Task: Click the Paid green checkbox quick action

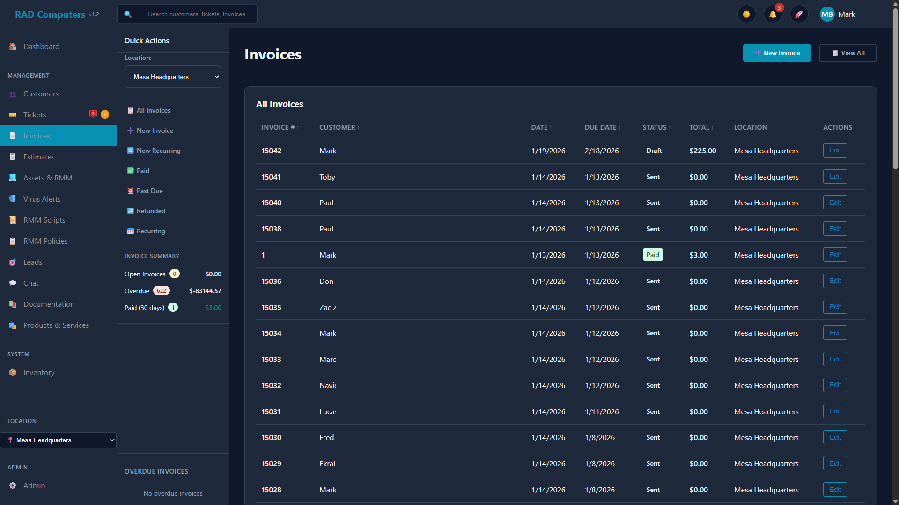Action: click(x=131, y=171)
